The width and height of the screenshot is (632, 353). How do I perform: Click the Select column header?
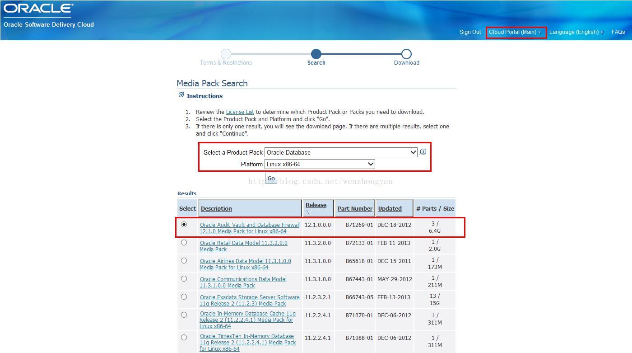click(x=187, y=208)
